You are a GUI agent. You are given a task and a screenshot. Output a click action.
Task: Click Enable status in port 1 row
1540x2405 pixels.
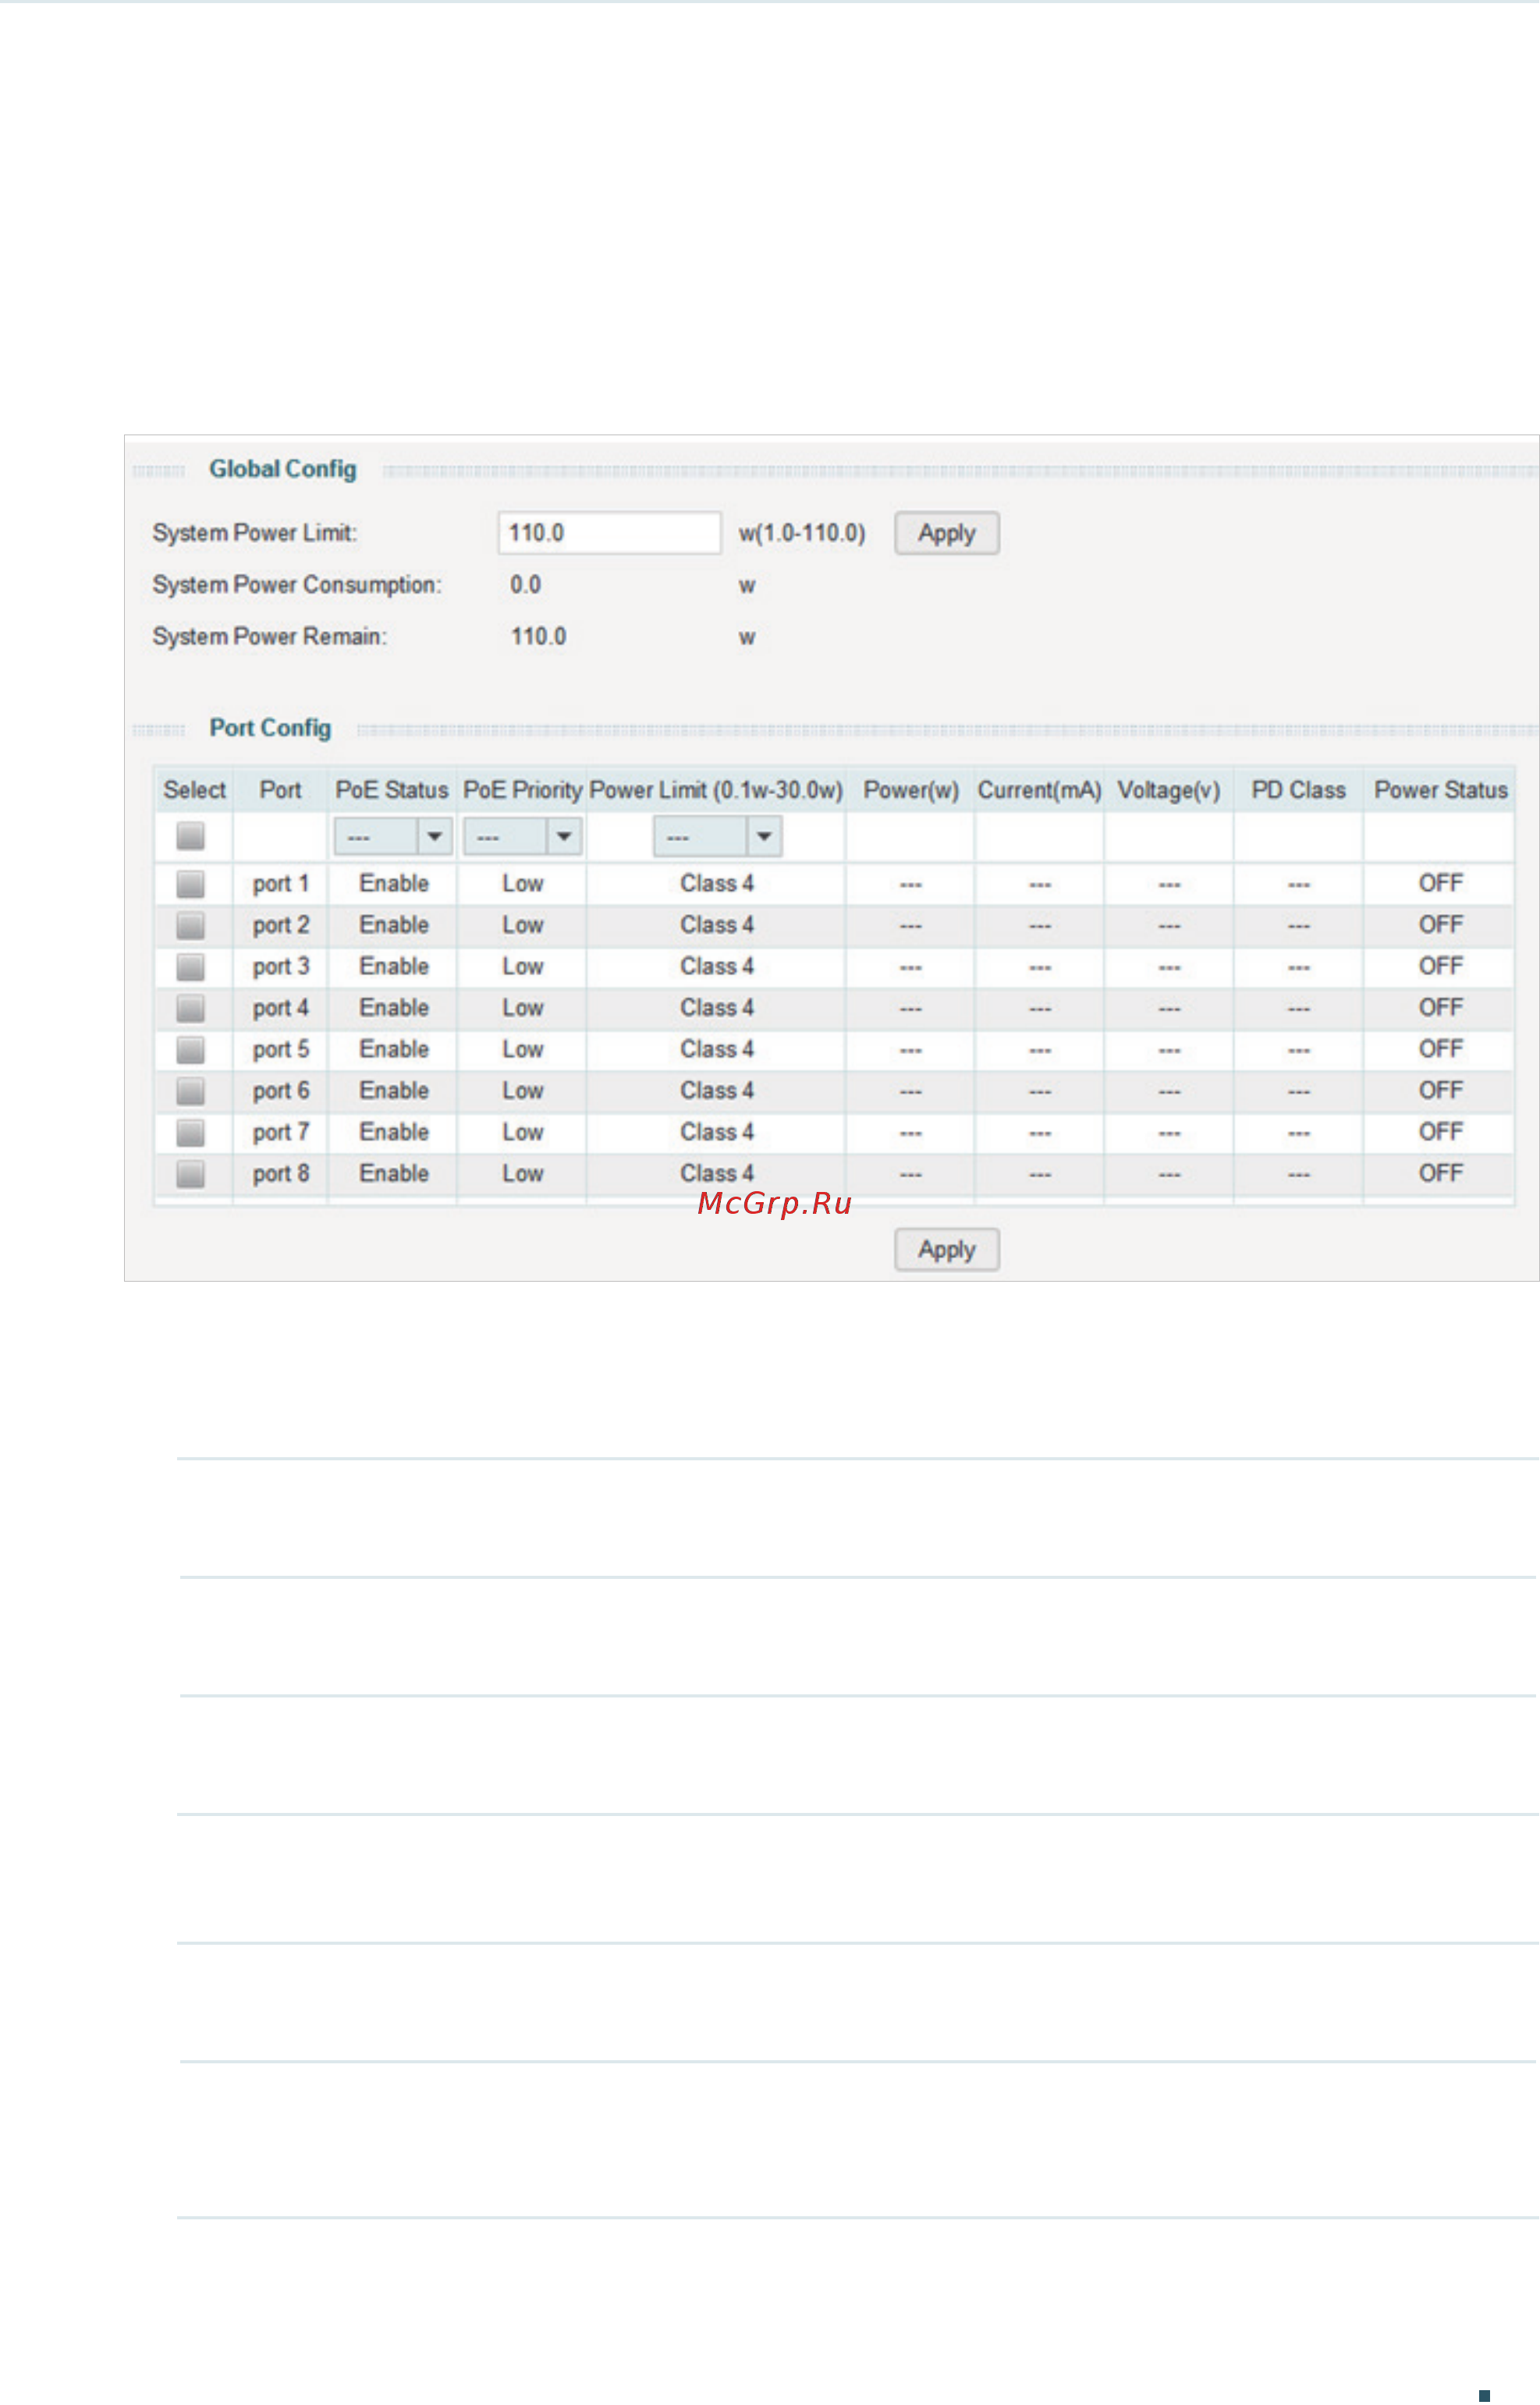394,884
